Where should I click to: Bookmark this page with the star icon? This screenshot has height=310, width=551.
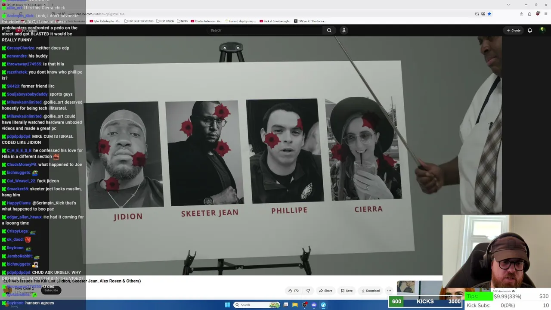(x=489, y=14)
